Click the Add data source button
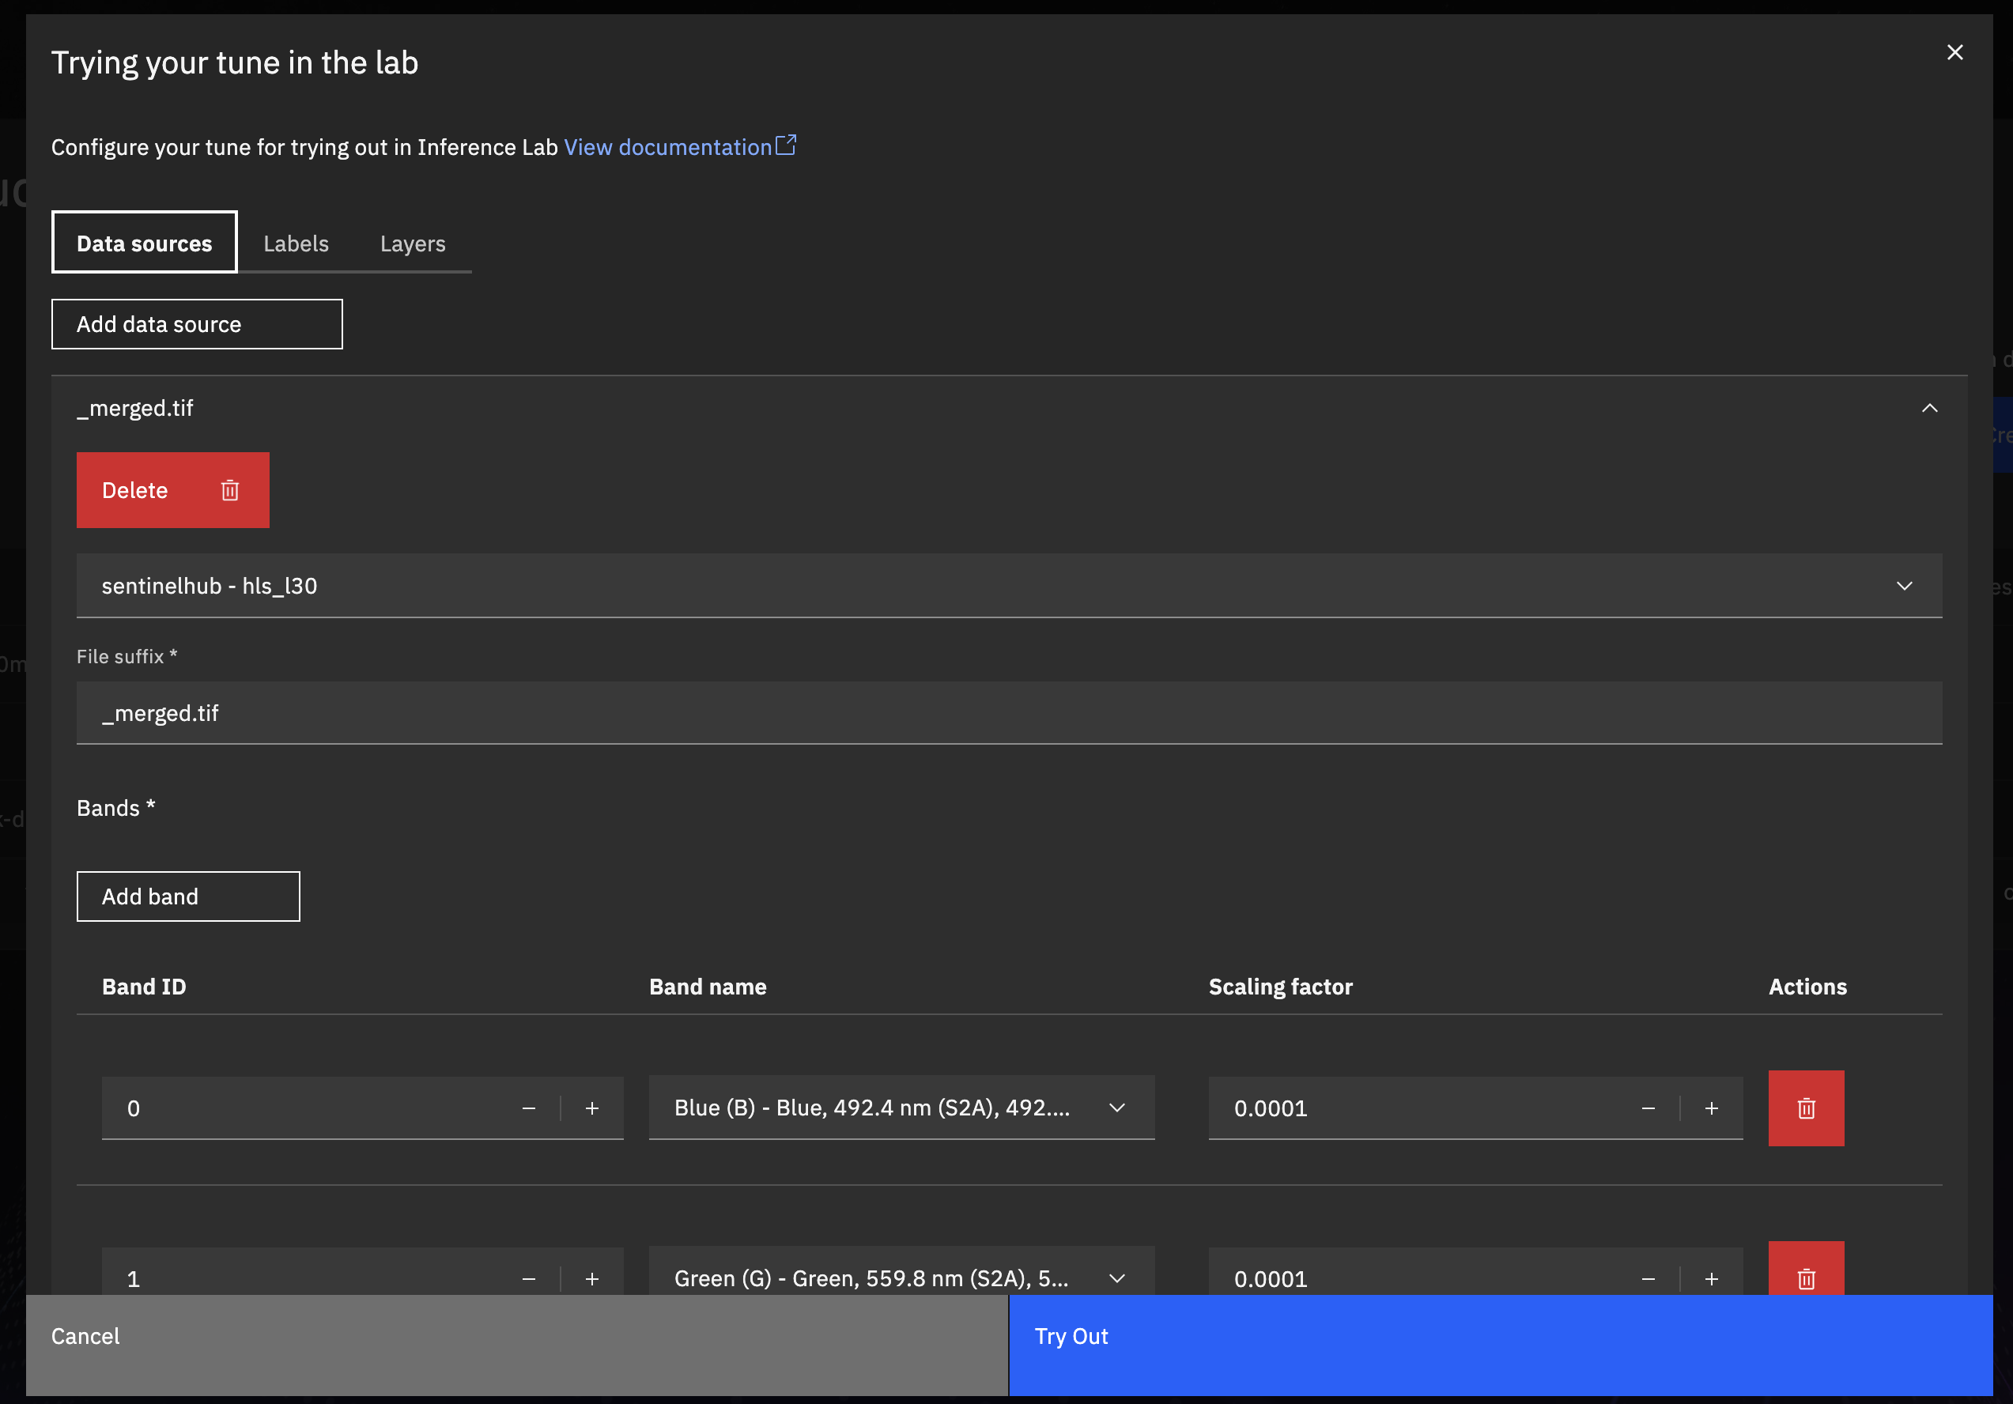This screenshot has width=2013, height=1404. click(x=196, y=324)
